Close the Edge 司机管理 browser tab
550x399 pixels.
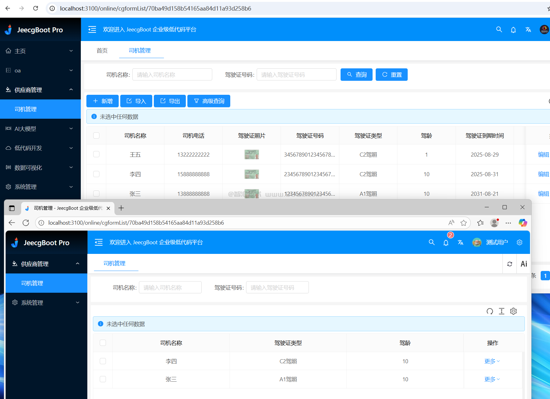click(x=108, y=208)
